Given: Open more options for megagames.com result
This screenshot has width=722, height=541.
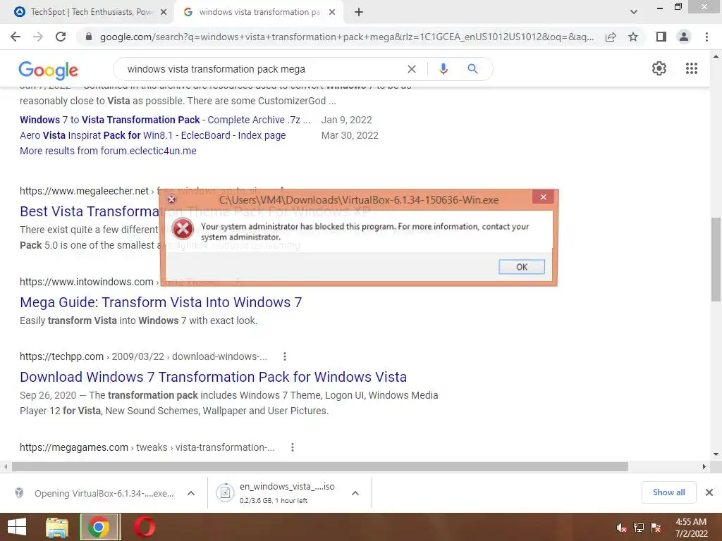Looking at the screenshot, I should click(293, 447).
